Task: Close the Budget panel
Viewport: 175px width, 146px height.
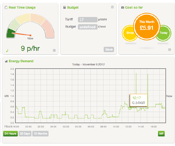Action: coord(112,7)
